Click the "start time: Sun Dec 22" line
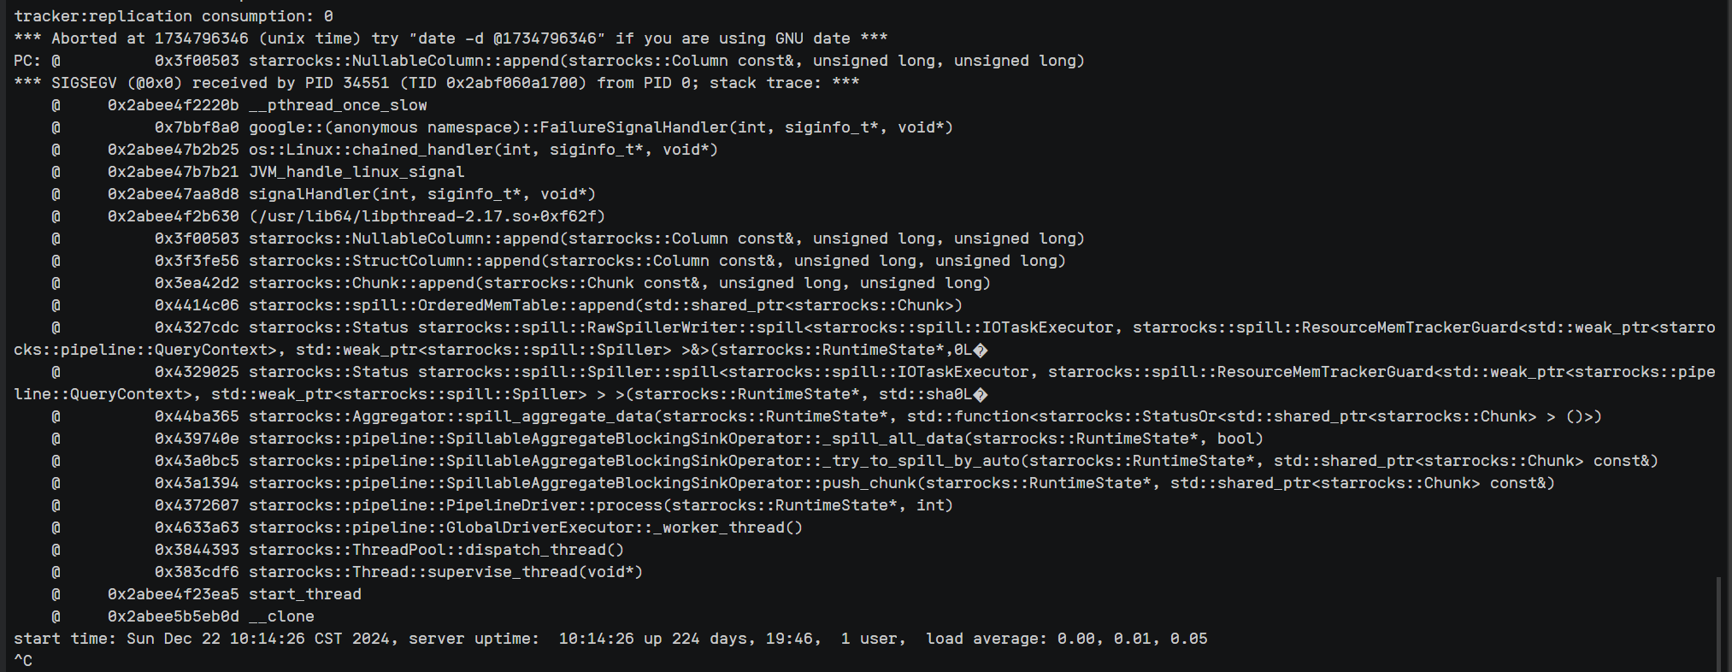This screenshot has width=1732, height=672. (610, 639)
